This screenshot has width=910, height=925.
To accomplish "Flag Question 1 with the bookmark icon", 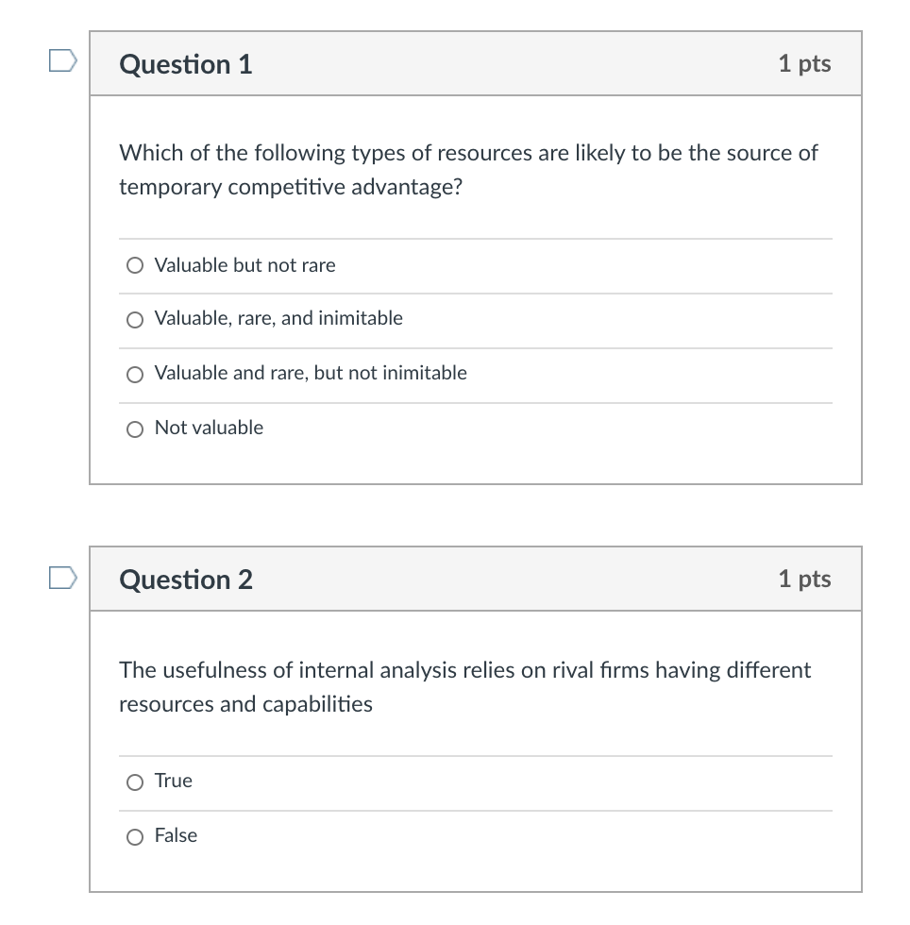I will (62, 60).
